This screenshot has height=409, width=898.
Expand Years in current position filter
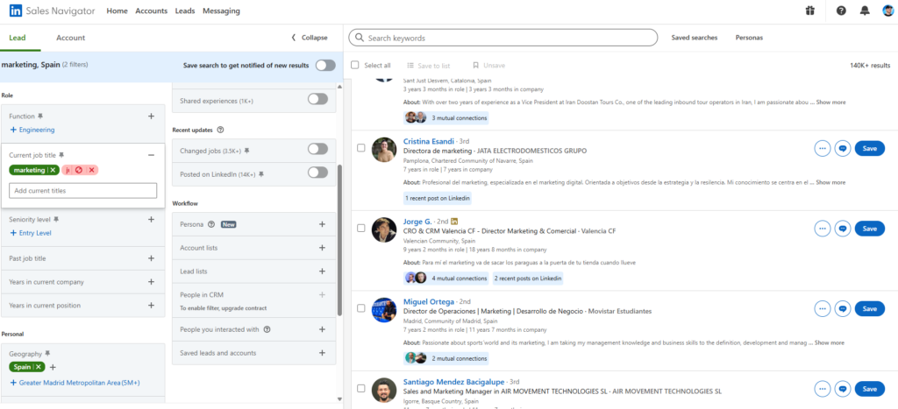(x=151, y=305)
